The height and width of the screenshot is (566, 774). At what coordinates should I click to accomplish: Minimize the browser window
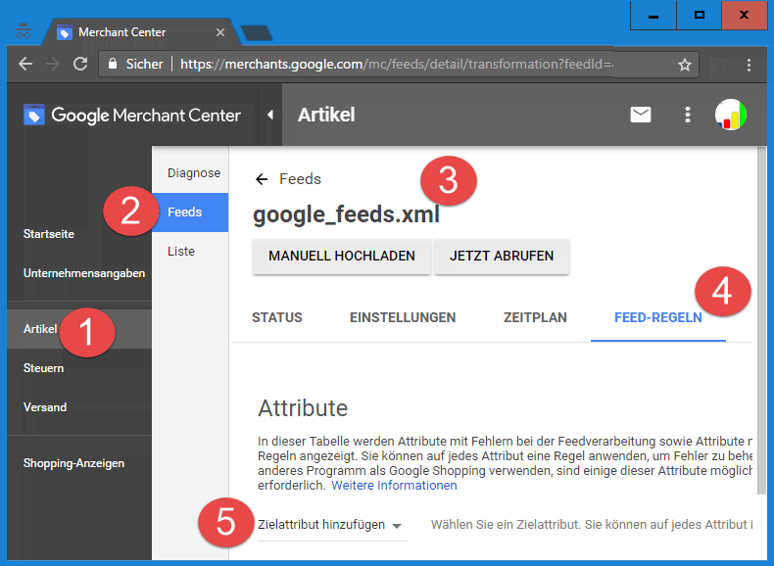[x=653, y=16]
